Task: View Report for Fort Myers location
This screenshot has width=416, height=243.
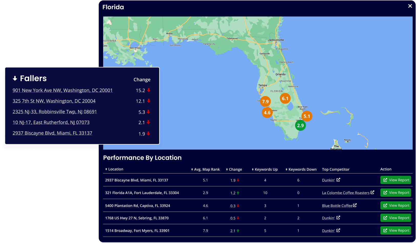Action: pyautogui.click(x=396, y=230)
